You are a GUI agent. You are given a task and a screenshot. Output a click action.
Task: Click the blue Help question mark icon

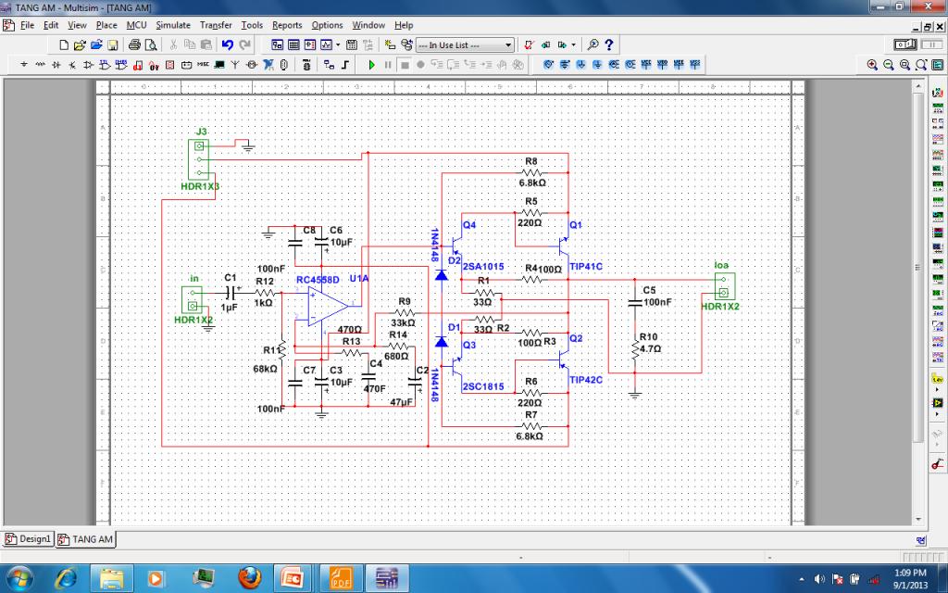(x=609, y=44)
